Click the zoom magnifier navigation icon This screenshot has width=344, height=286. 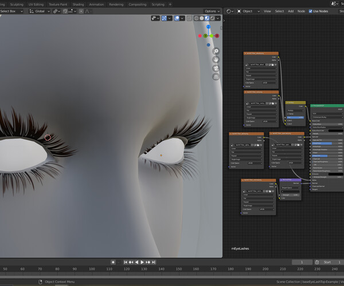pos(216,51)
